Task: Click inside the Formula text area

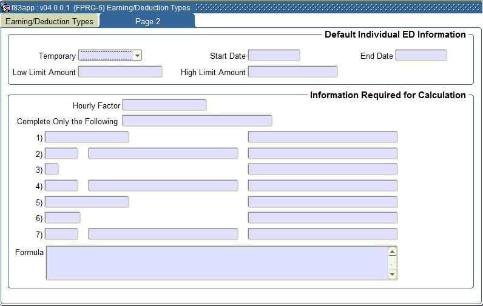Action: 216,263
